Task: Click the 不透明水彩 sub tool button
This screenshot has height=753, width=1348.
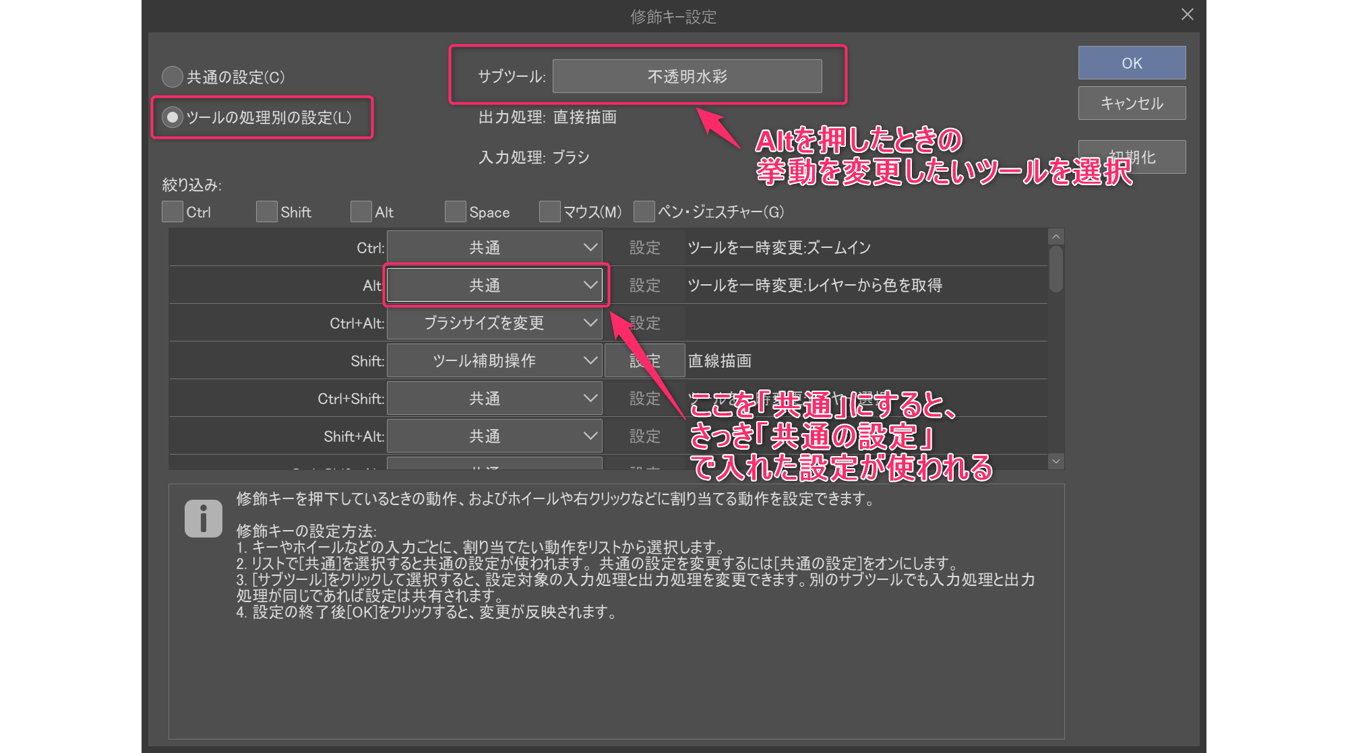Action: pyautogui.click(x=687, y=76)
